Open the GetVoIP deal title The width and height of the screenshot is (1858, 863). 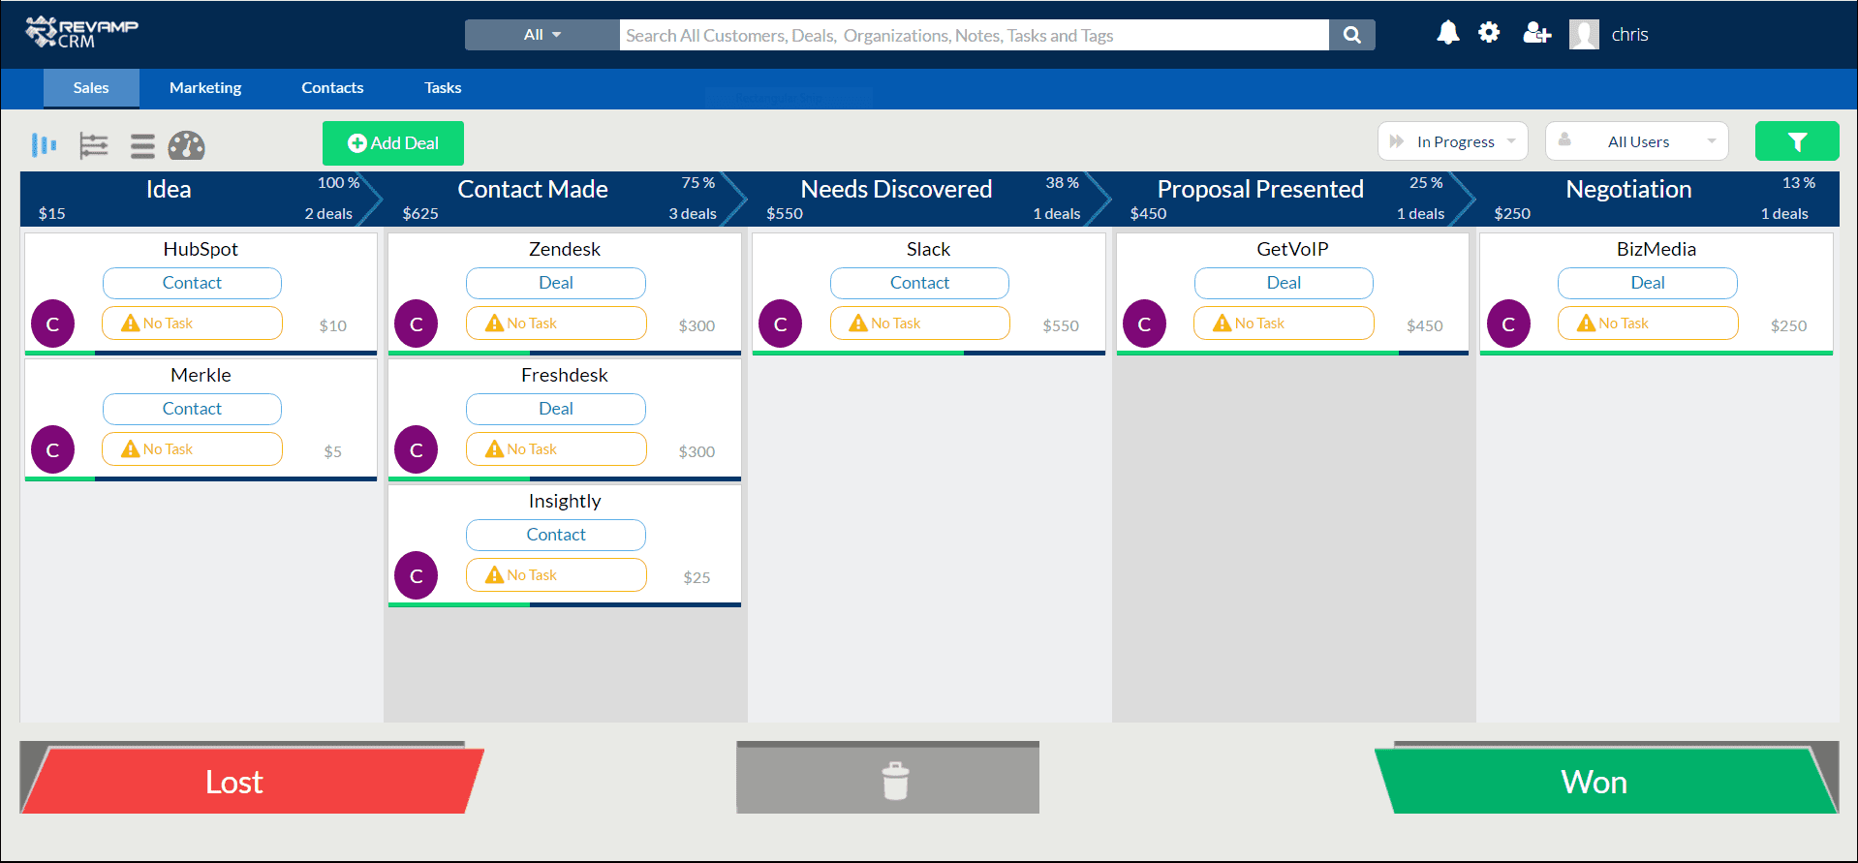point(1292,249)
